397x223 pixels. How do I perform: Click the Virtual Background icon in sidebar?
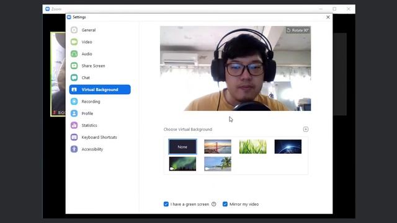74,89
